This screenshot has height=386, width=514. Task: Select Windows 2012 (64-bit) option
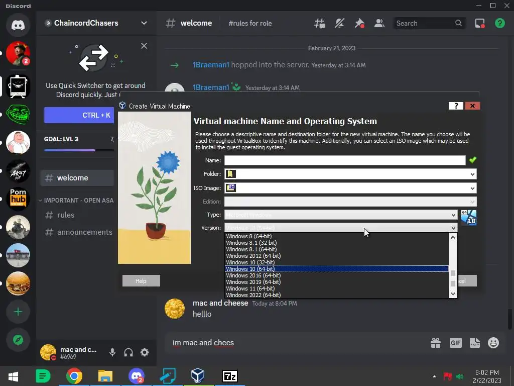(x=336, y=256)
